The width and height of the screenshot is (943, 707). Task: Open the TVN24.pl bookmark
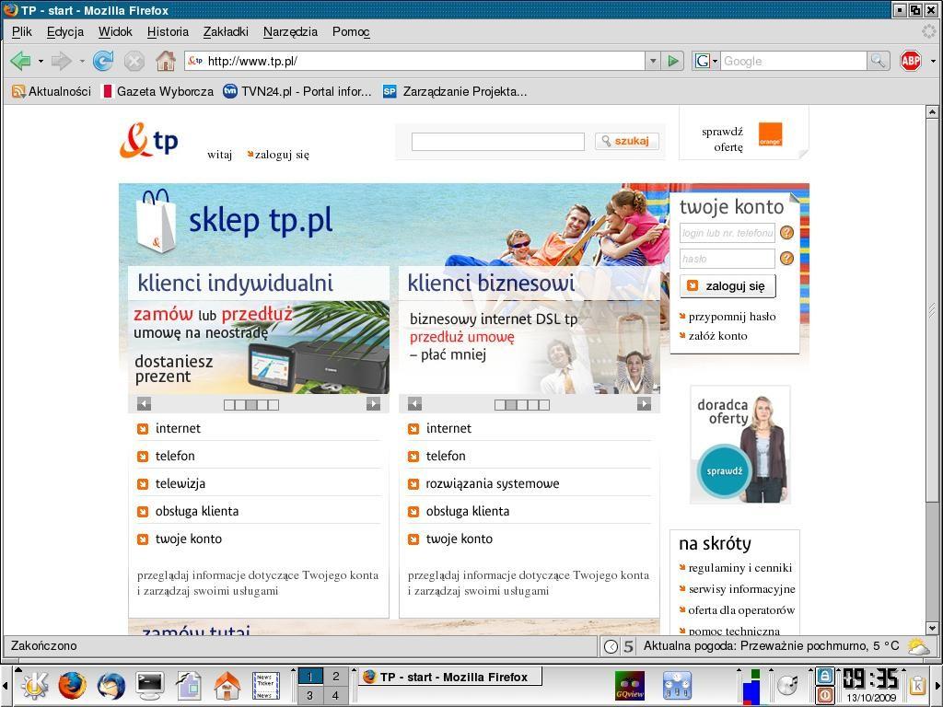[x=297, y=91]
